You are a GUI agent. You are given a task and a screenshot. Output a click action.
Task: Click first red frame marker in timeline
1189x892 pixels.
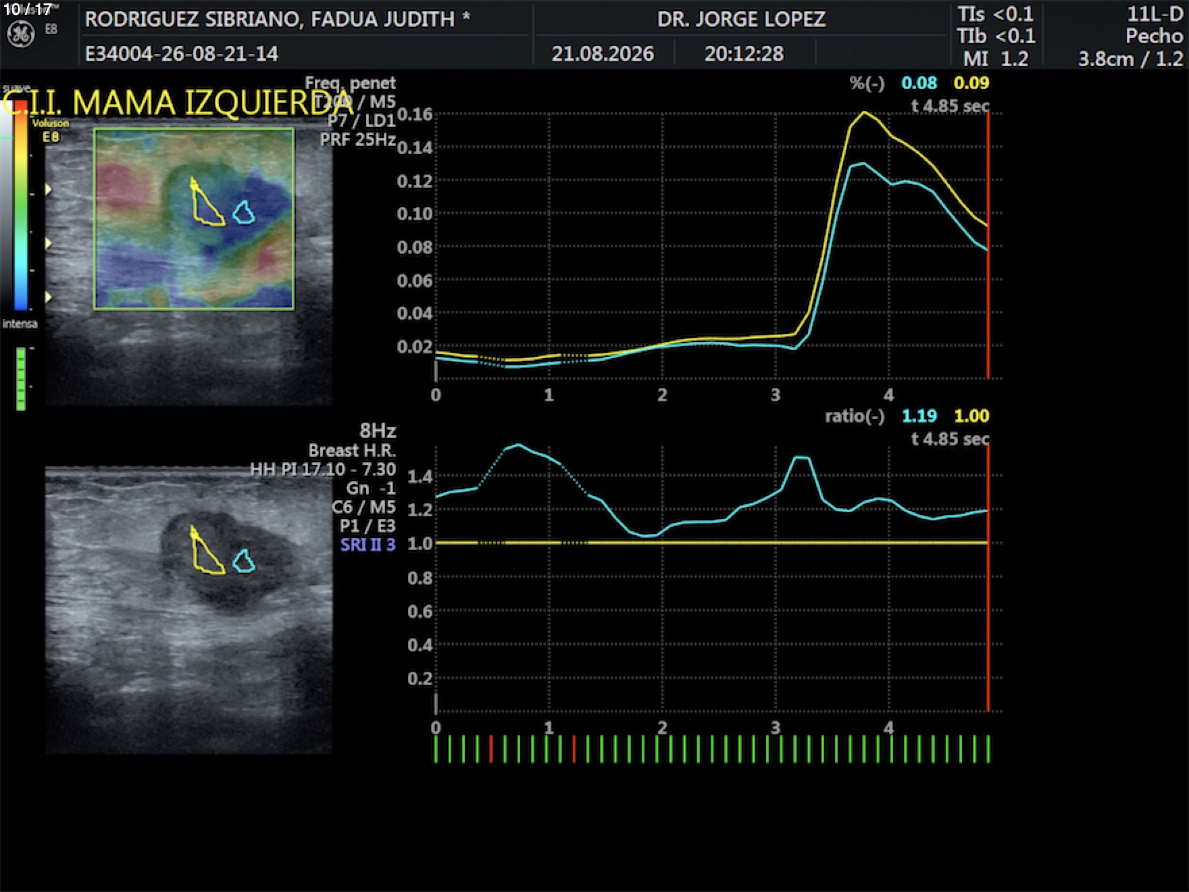pyautogui.click(x=491, y=749)
